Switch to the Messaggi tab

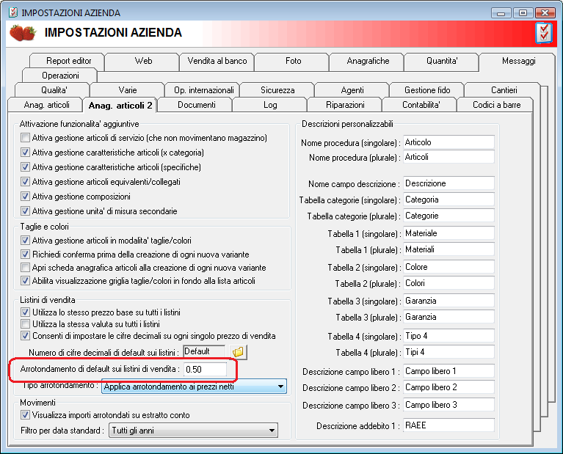pyautogui.click(x=517, y=61)
